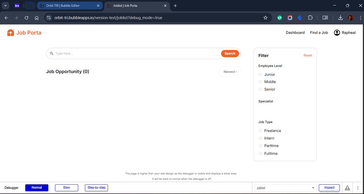Image resolution: width=364 pixels, height=194 pixels.
Task: Enable the Junior employee level checkbox
Action: [x=260, y=74]
